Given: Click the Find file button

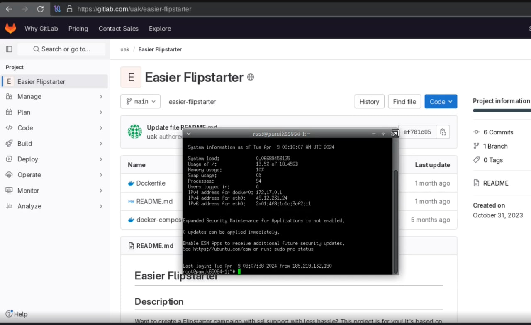Looking at the screenshot, I should 404,101.
